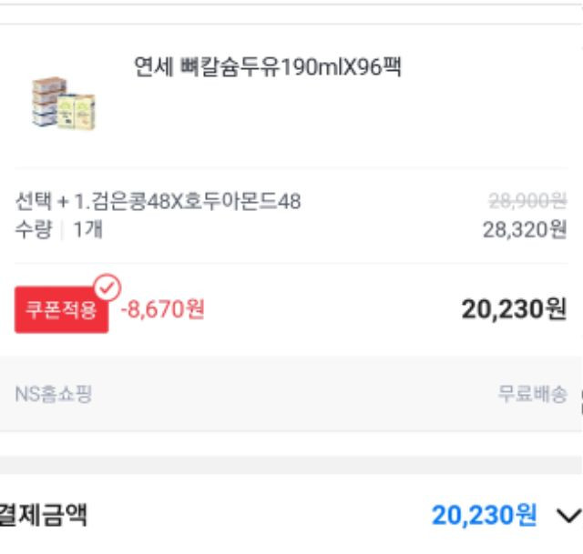Select option text 검은콩48X호두아몬드48
Viewport: 583px width, 554px height.
tap(196, 202)
